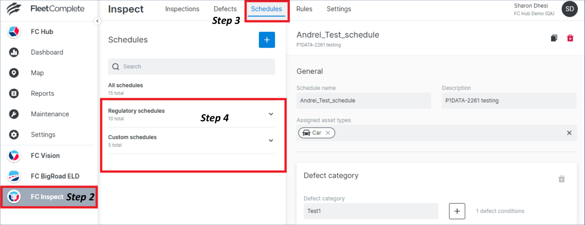Focus the schedules Search field
This screenshot has width=585, height=225.
click(192, 67)
